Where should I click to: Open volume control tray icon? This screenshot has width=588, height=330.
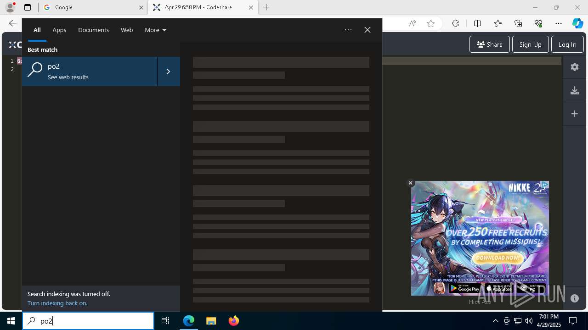[x=529, y=321]
